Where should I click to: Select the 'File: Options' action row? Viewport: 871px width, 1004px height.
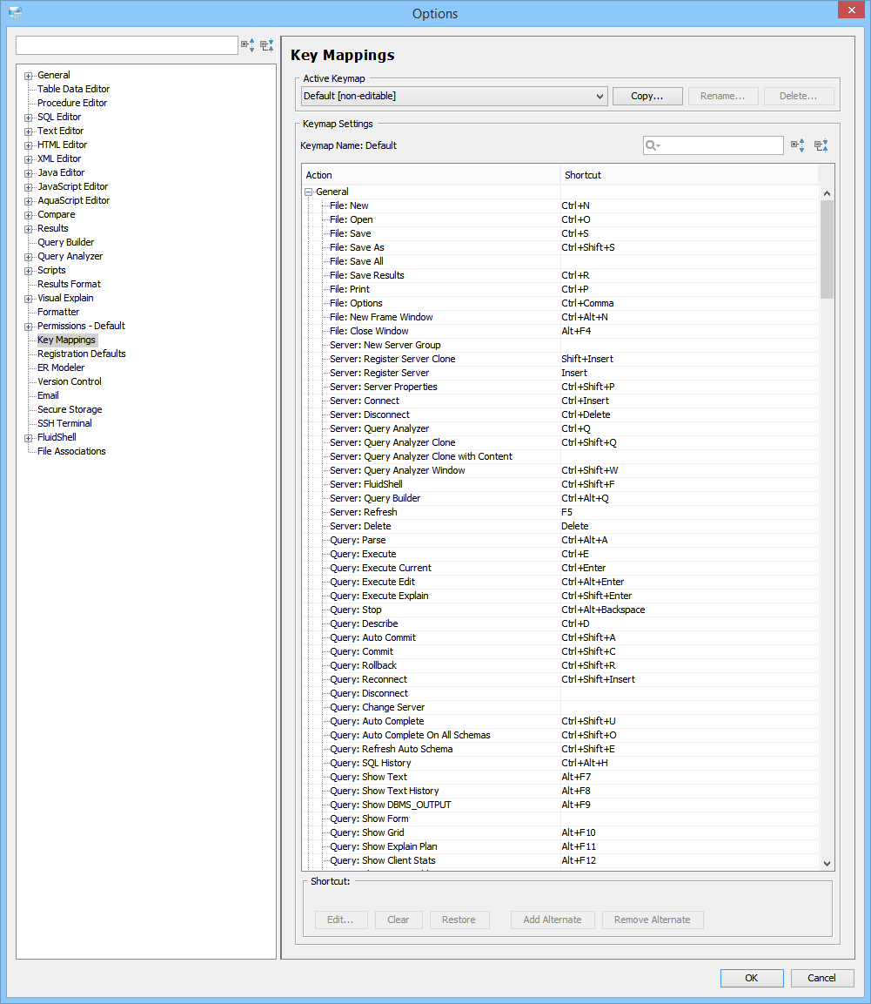click(x=560, y=304)
